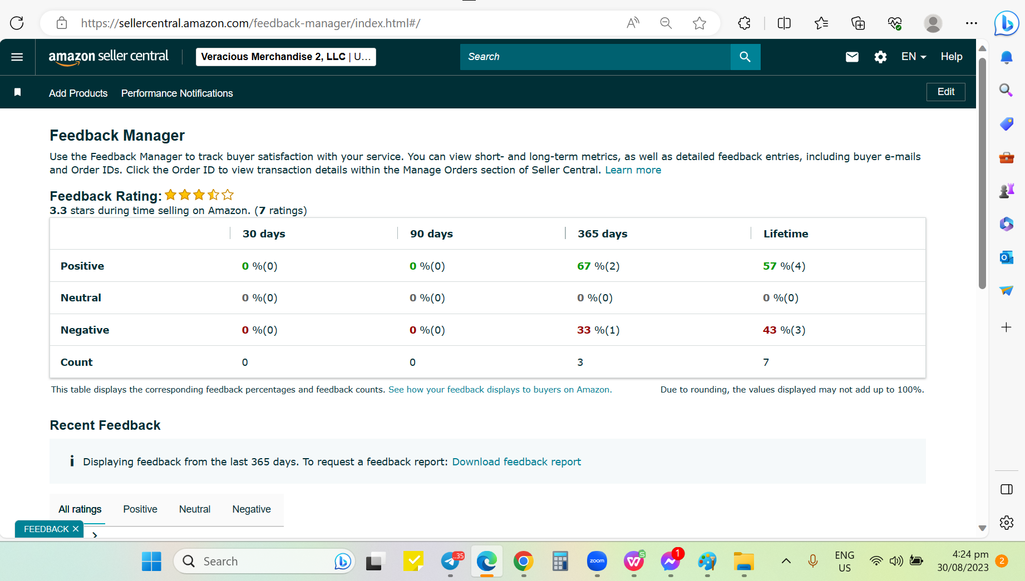Click the search magnifier button

(745, 57)
